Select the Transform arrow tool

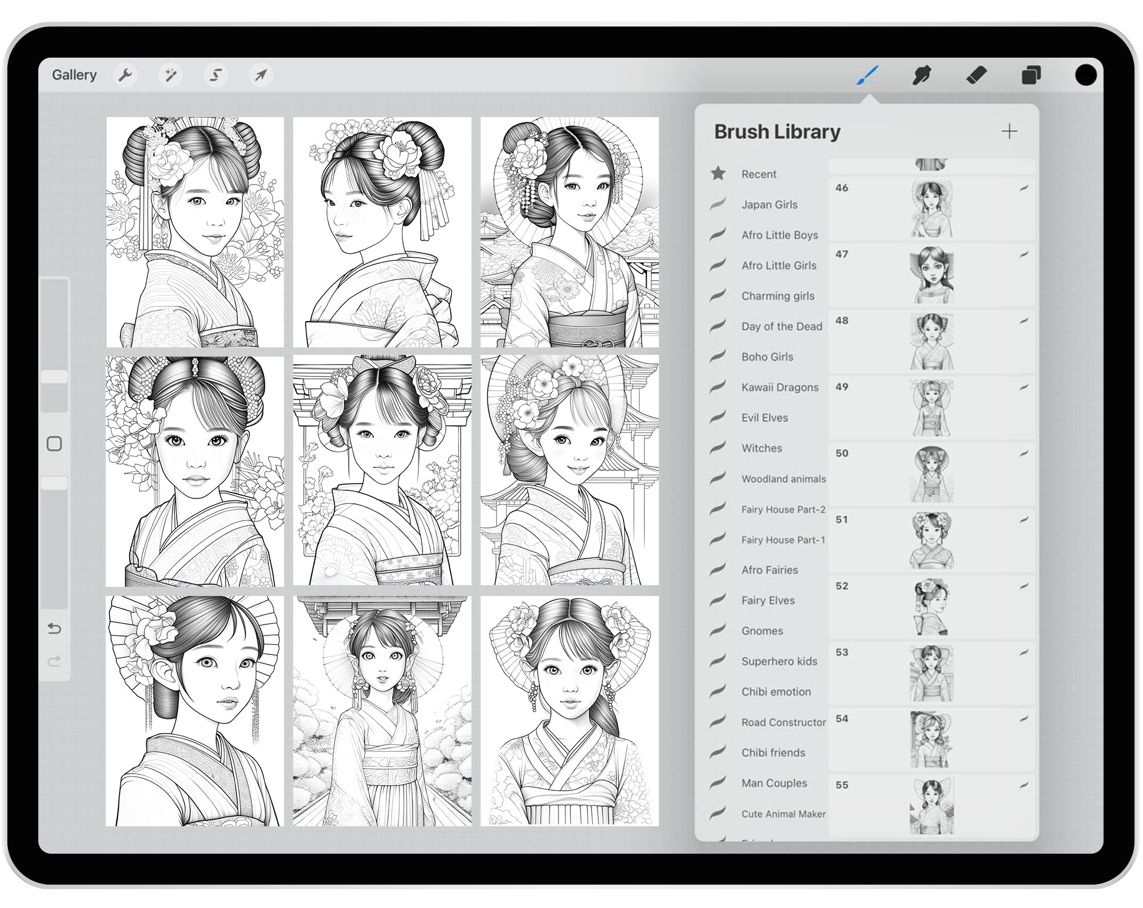click(260, 74)
